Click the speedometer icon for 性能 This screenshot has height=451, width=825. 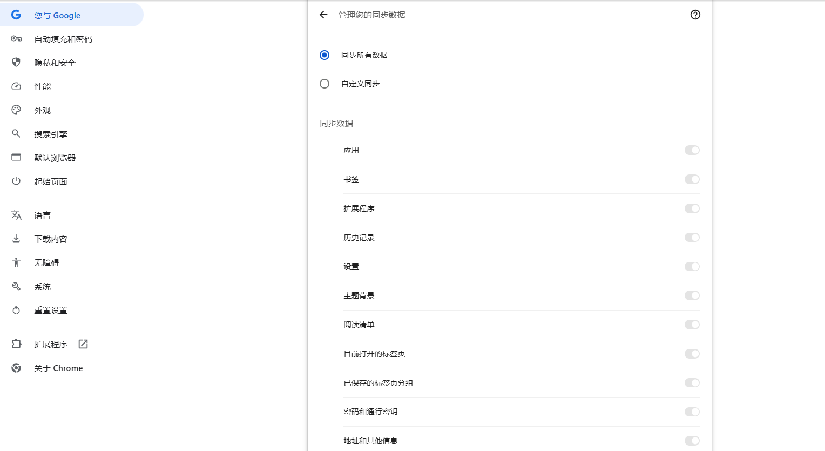point(16,86)
